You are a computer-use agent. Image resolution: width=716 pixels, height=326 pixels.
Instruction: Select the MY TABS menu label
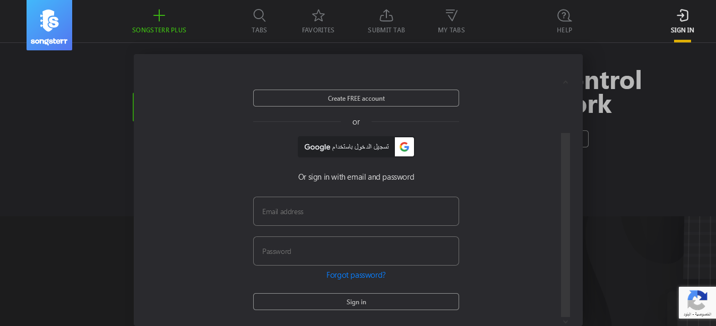(x=451, y=30)
